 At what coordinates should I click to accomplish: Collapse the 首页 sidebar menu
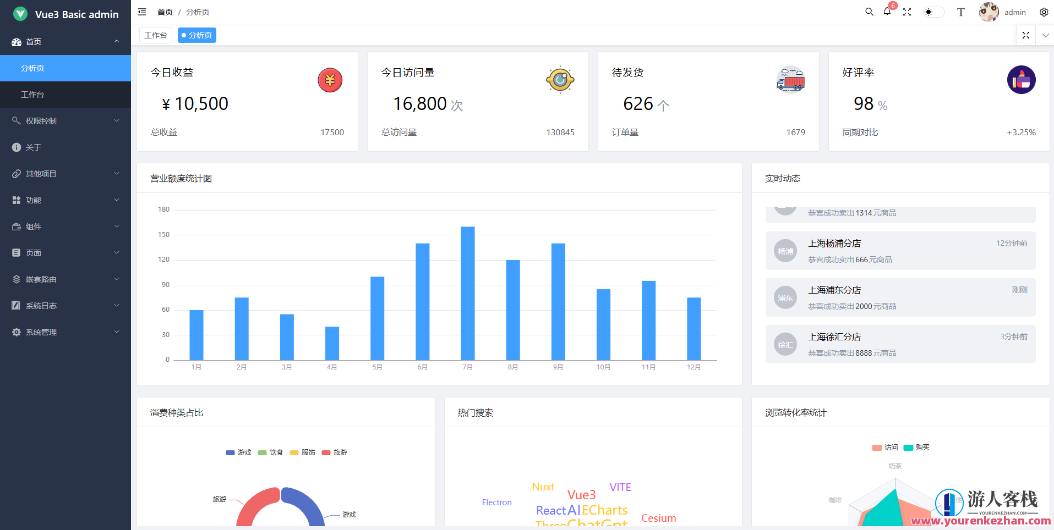(65, 41)
